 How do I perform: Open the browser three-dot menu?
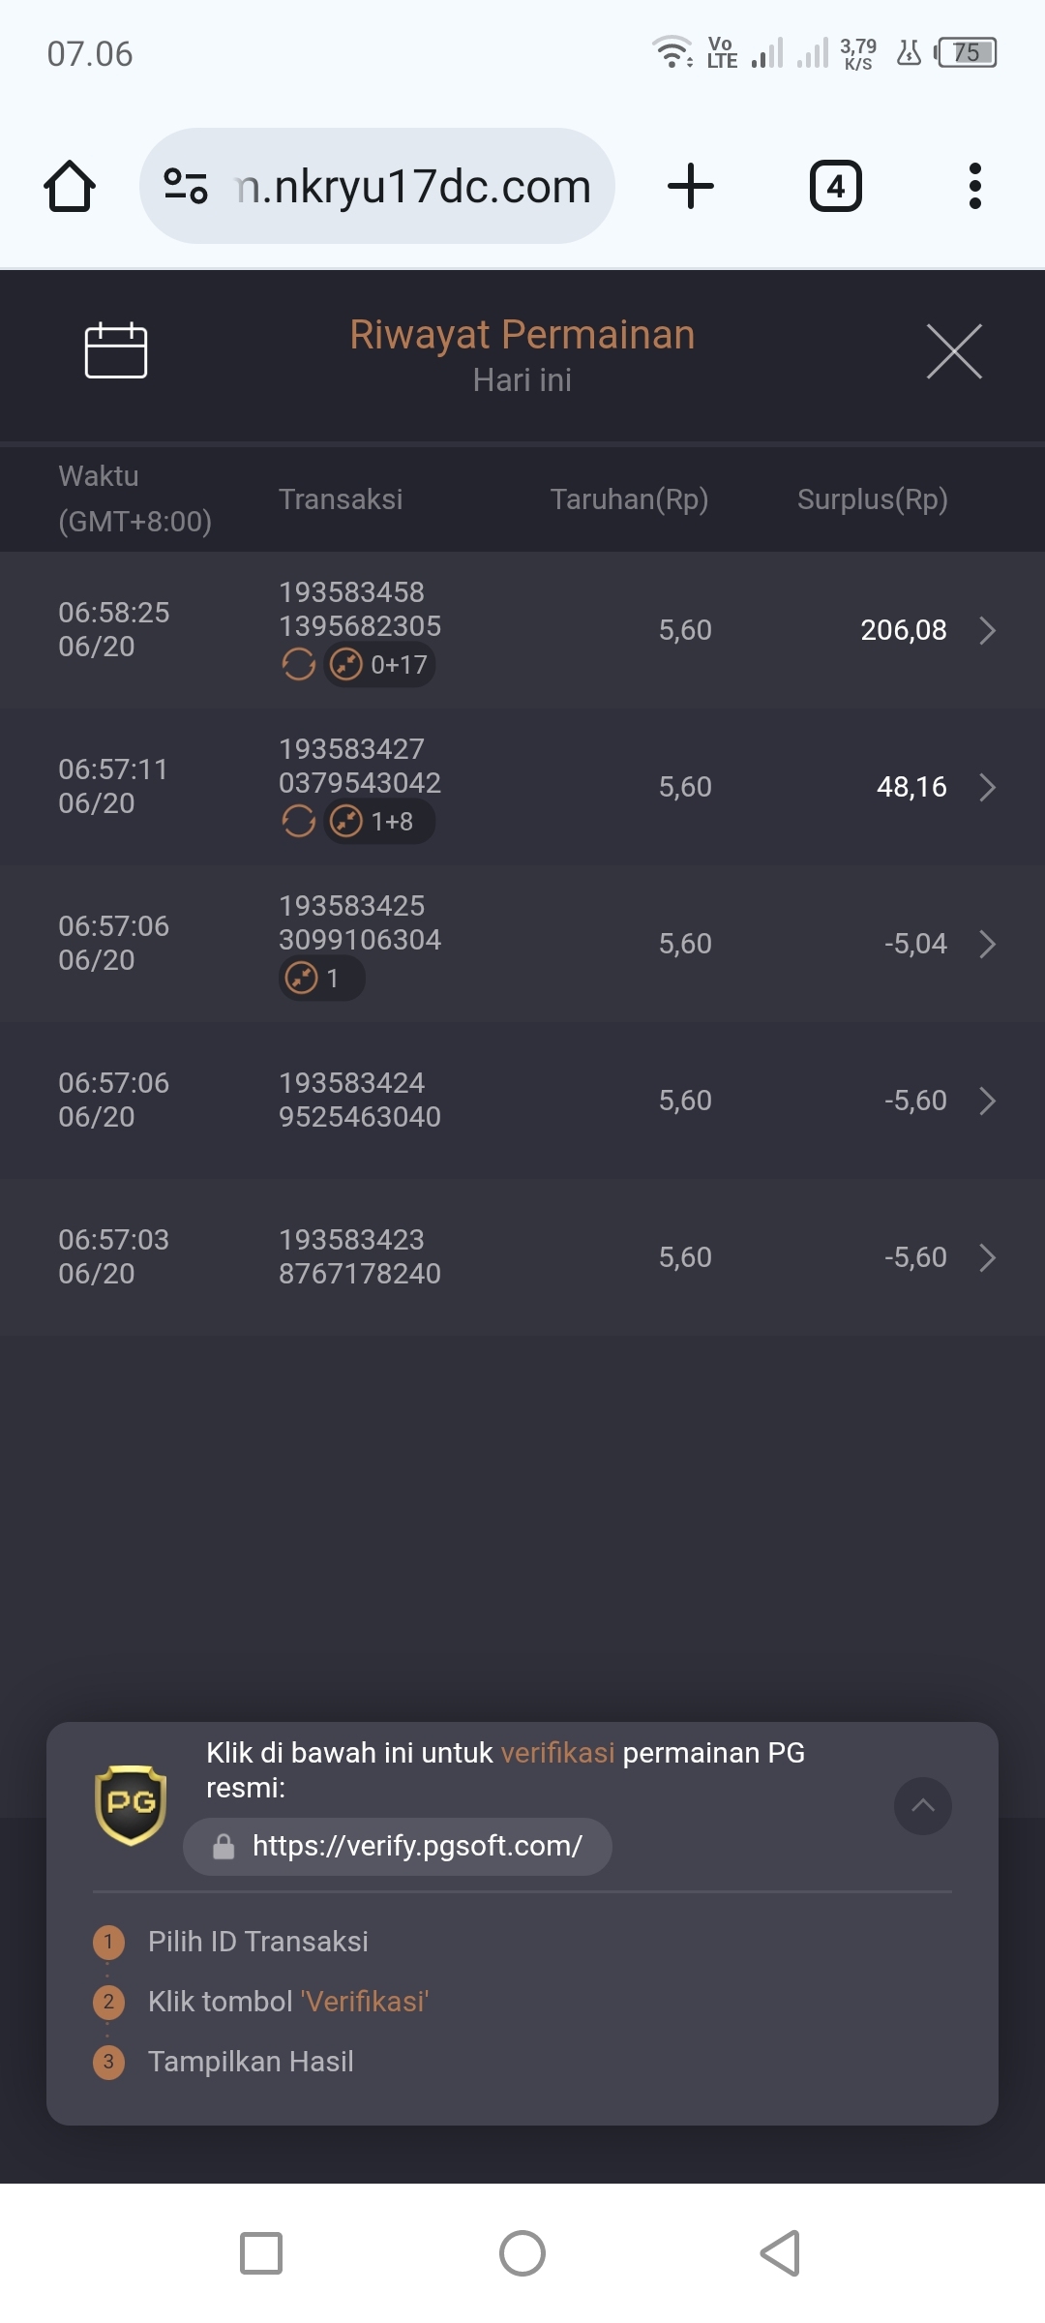tap(975, 186)
